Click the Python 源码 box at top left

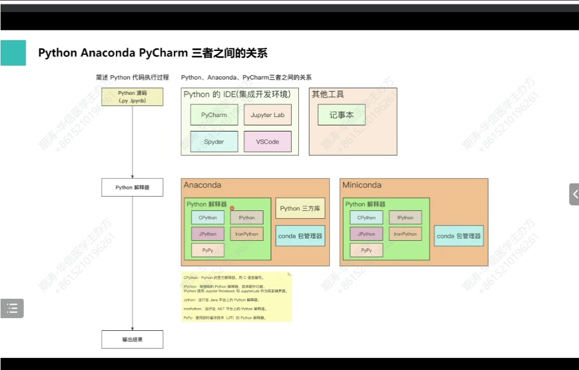coord(133,97)
